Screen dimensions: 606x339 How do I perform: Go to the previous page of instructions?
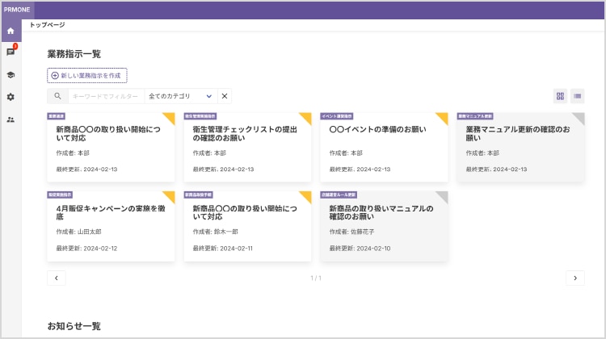(57, 278)
